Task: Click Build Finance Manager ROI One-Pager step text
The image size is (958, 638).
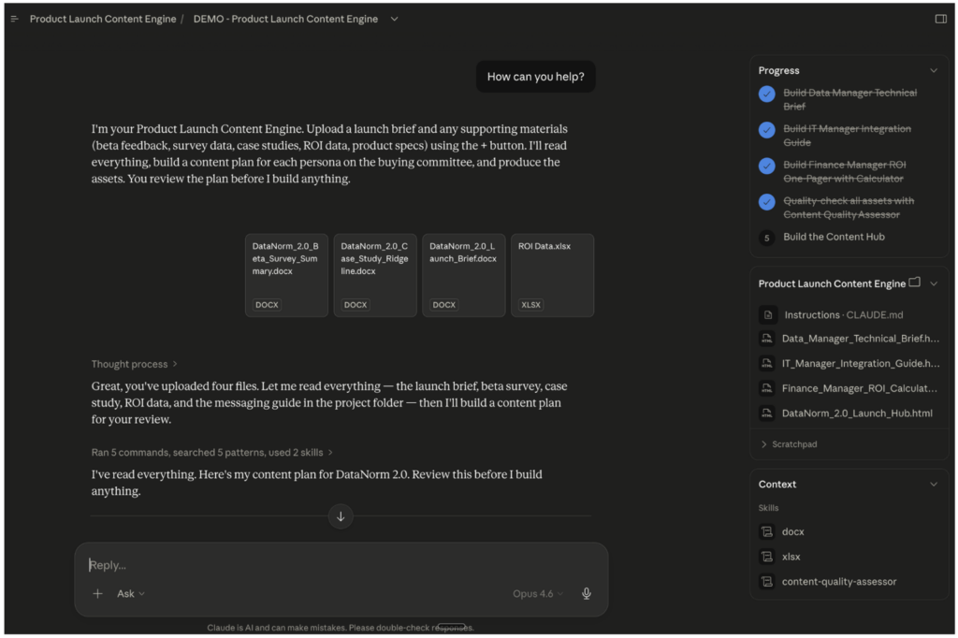Action: pos(845,172)
